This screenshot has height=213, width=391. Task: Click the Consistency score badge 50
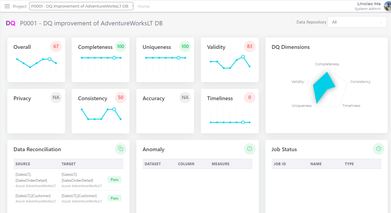point(120,98)
